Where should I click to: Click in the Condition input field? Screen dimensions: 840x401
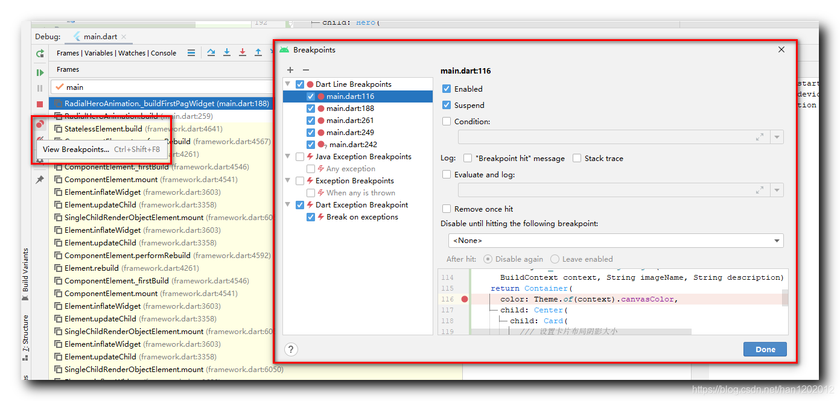pyautogui.click(x=606, y=137)
